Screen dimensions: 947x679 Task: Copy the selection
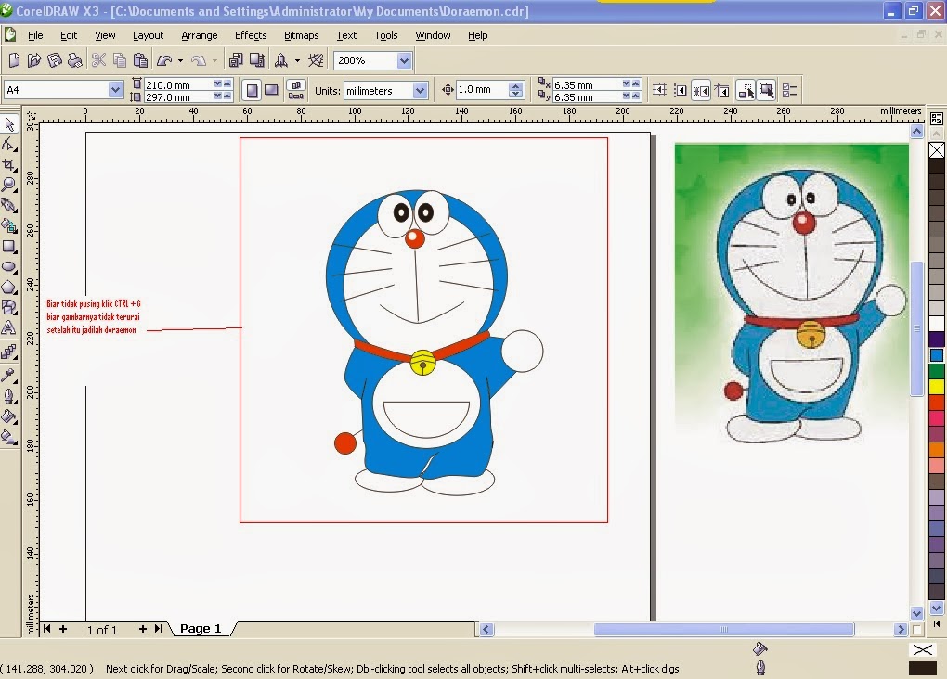120,59
